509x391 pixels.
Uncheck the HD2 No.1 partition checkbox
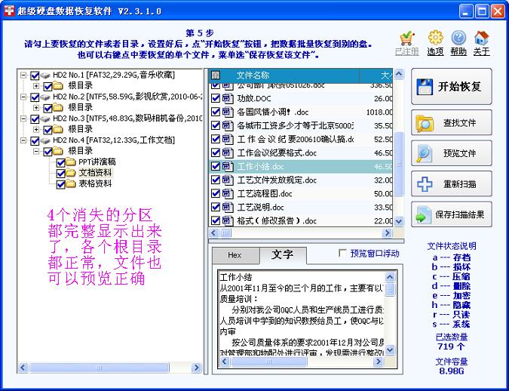[35, 75]
